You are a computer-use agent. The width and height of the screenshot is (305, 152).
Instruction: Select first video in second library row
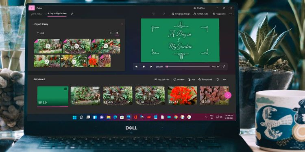point(47,61)
